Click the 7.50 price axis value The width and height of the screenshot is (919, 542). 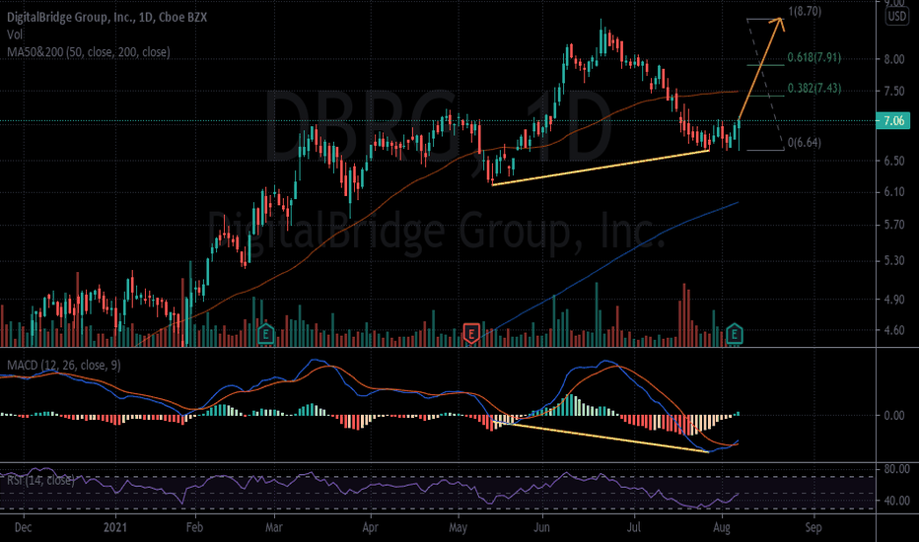(x=893, y=91)
